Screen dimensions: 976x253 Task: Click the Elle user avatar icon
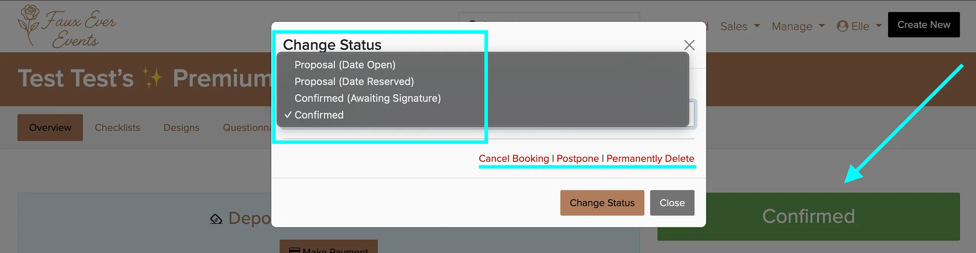point(842,26)
